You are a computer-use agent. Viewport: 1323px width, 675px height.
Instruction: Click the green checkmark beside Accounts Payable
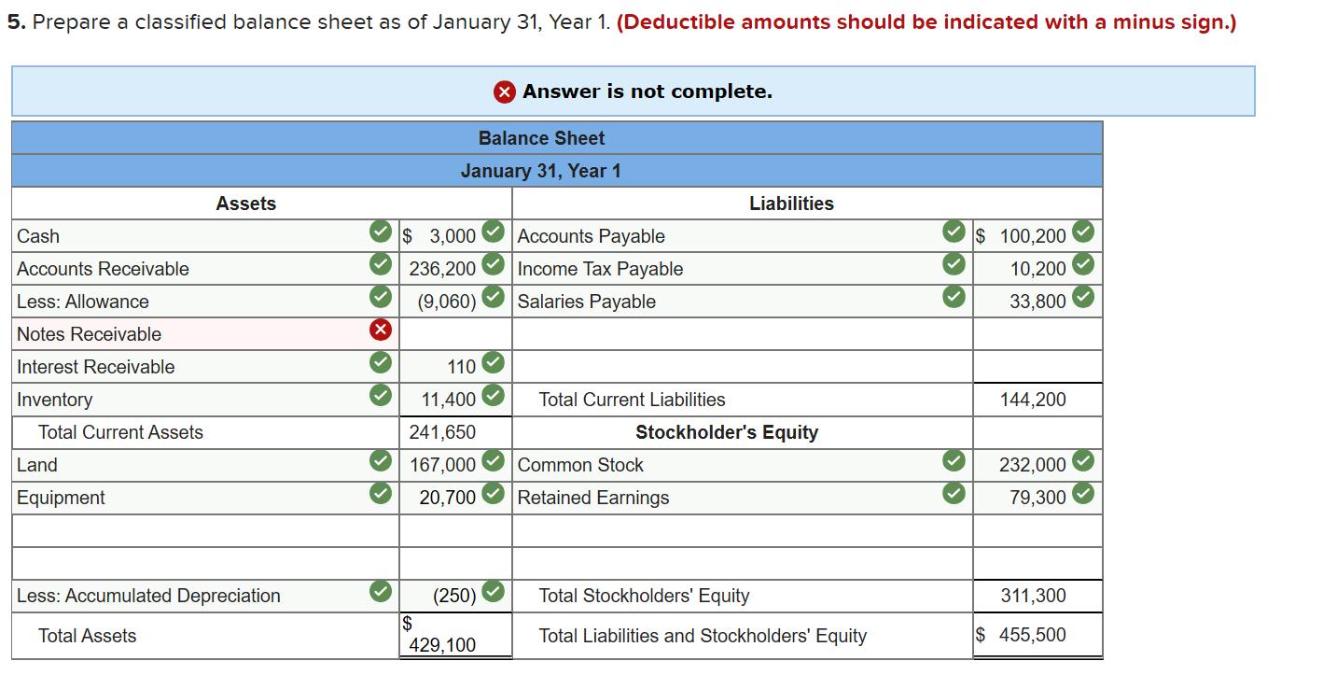954,232
